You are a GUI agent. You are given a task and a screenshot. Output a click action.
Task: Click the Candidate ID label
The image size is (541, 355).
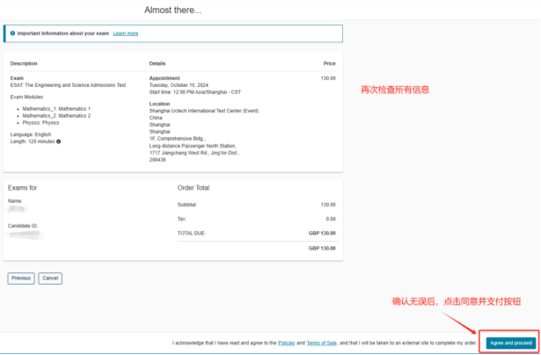(23, 226)
